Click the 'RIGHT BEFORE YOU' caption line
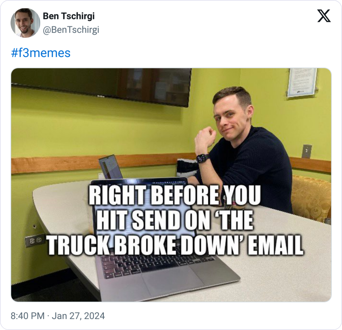Image resolution: width=342 pixels, height=330 pixels. pos(174,195)
